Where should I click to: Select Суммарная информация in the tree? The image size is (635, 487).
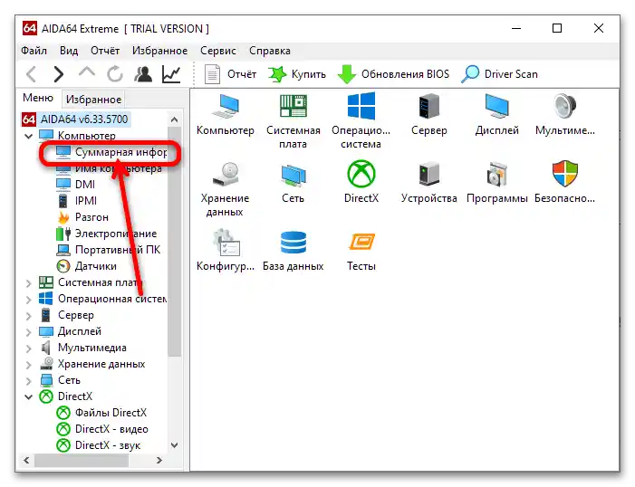pos(111,152)
